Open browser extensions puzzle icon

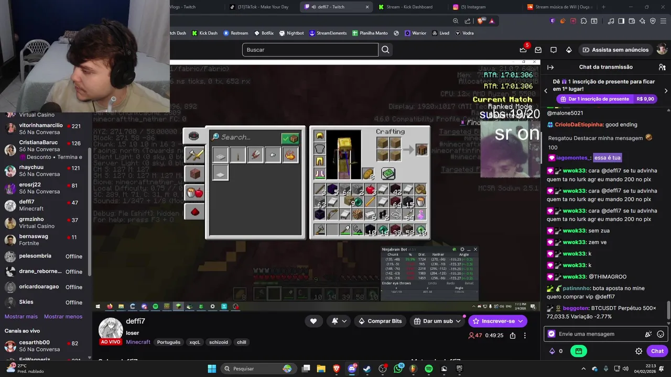tap(583, 21)
